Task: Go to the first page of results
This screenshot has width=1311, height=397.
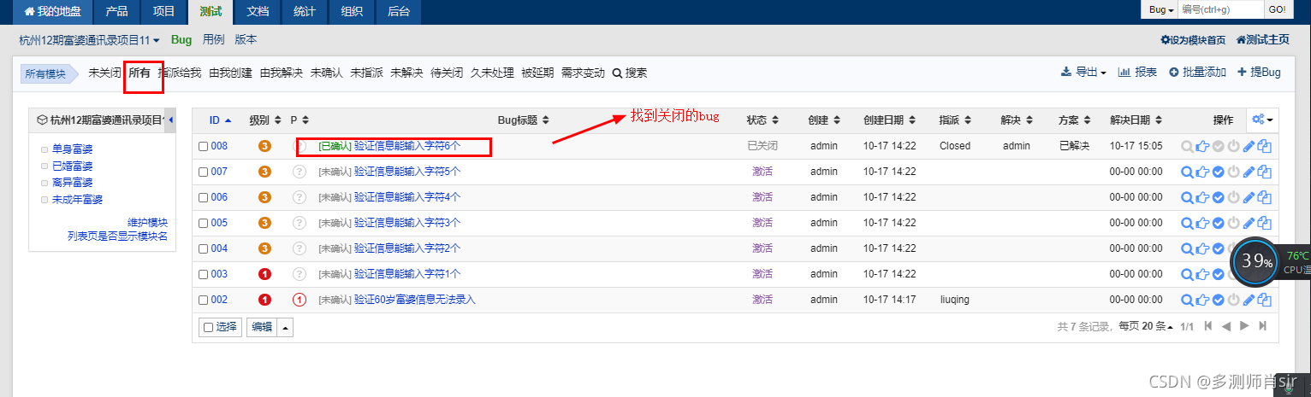Action: (x=1208, y=326)
